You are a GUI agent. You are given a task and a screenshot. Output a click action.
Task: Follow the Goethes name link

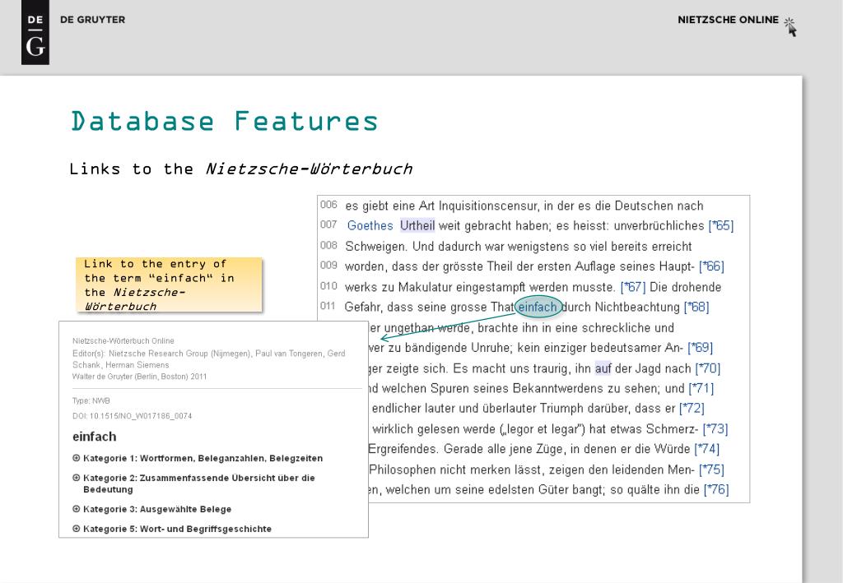[370, 226]
